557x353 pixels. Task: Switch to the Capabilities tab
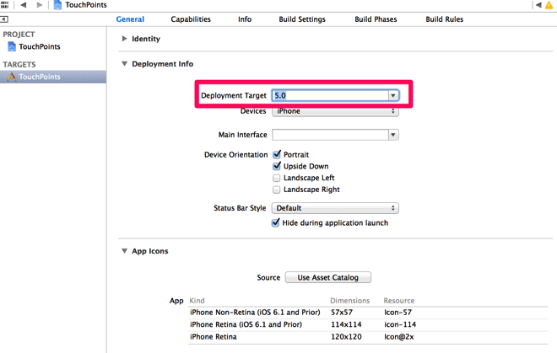[191, 19]
